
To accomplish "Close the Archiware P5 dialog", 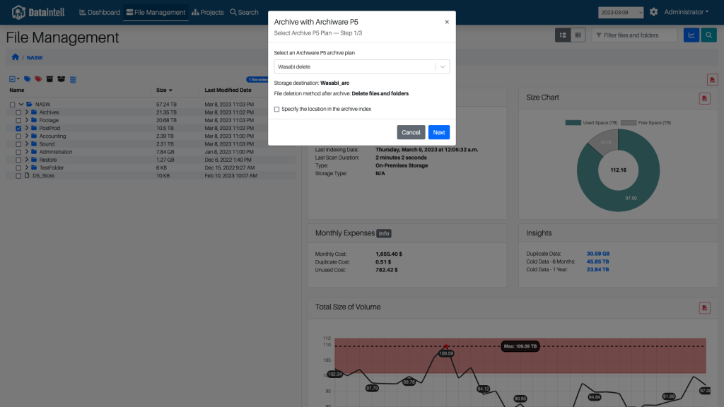I will click(447, 22).
